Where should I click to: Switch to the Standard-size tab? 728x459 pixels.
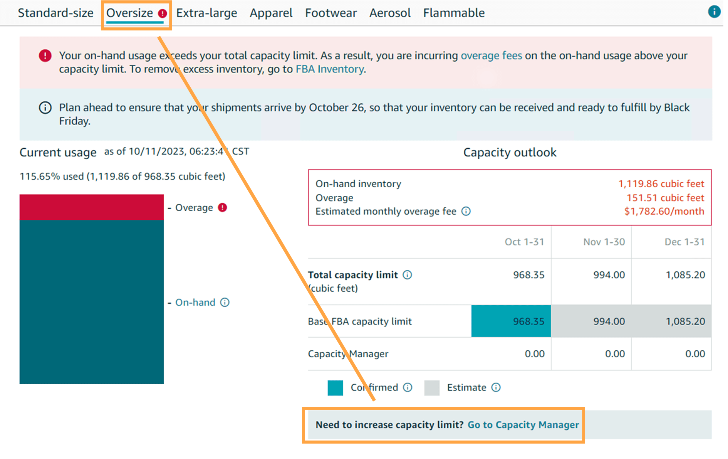click(55, 13)
